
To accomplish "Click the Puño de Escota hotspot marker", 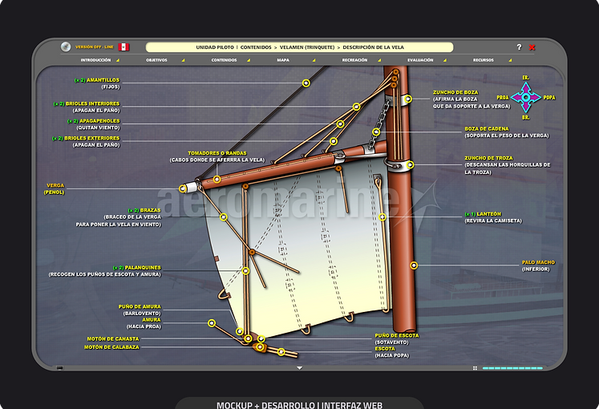I will [x=261, y=338].
